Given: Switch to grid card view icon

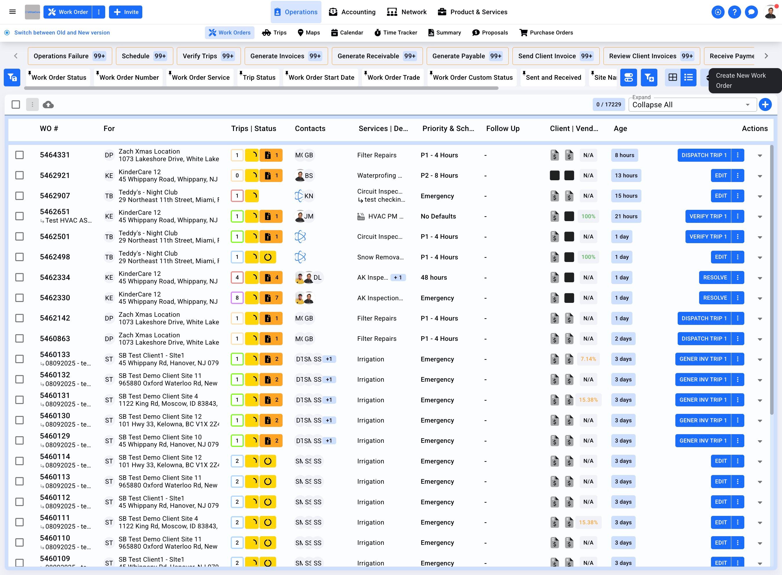Looking at the screenshot, I should point(673,77).
